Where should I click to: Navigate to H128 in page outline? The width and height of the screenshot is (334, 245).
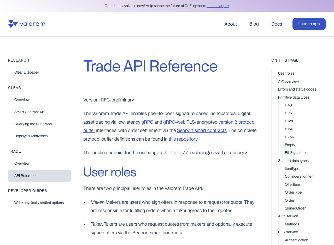(289, 121)
